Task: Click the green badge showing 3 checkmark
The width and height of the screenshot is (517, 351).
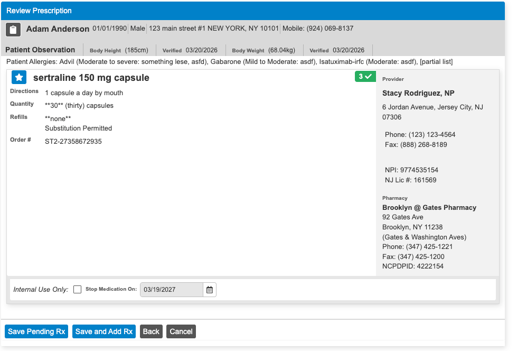Action: (x=365, y=77)
